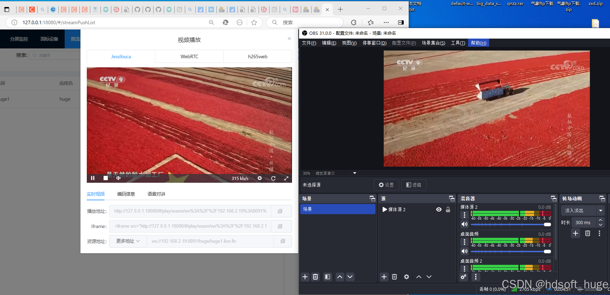Image resolution: width=610 pixels, height=295 pixels.
Task: Copy the iframe code with copy icon
Action: (280, 226)
